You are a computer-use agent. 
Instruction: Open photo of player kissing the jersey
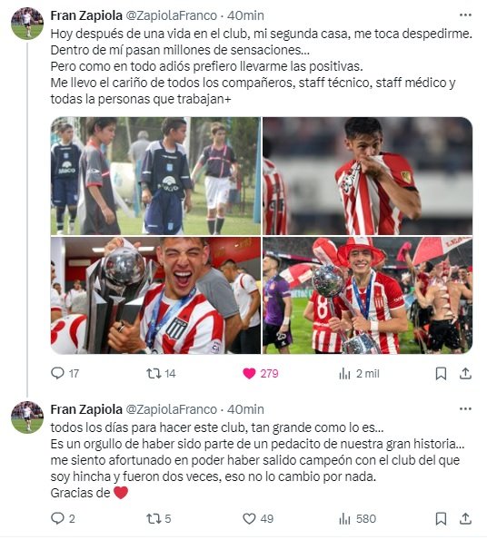tap(367, 176)
